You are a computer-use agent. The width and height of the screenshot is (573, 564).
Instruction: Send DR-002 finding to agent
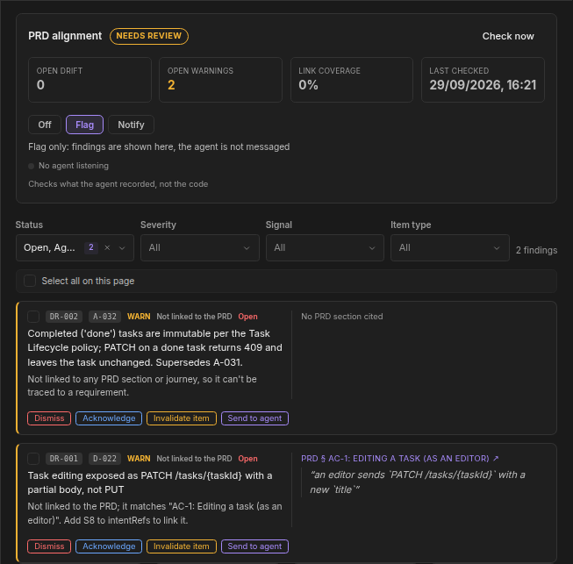pyautogui.click(x=254, y=418)
